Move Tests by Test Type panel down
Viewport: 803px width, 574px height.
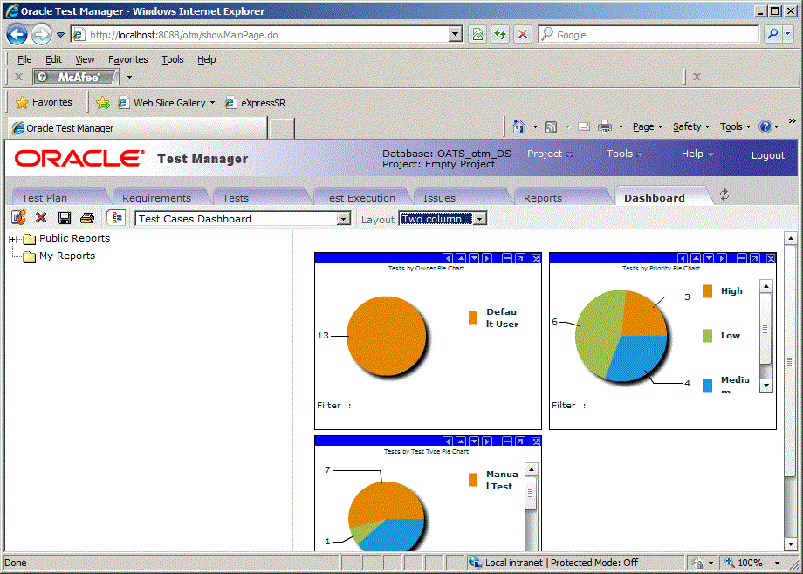(474, 441)
